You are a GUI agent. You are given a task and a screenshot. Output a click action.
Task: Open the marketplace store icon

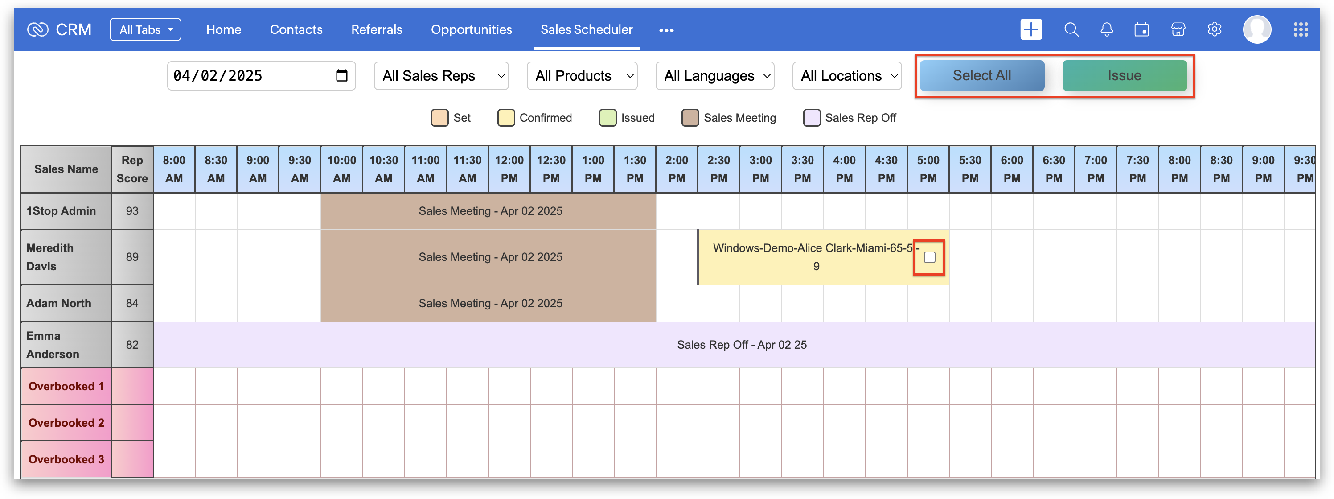pyautogui.click(x=1178, y=29)
